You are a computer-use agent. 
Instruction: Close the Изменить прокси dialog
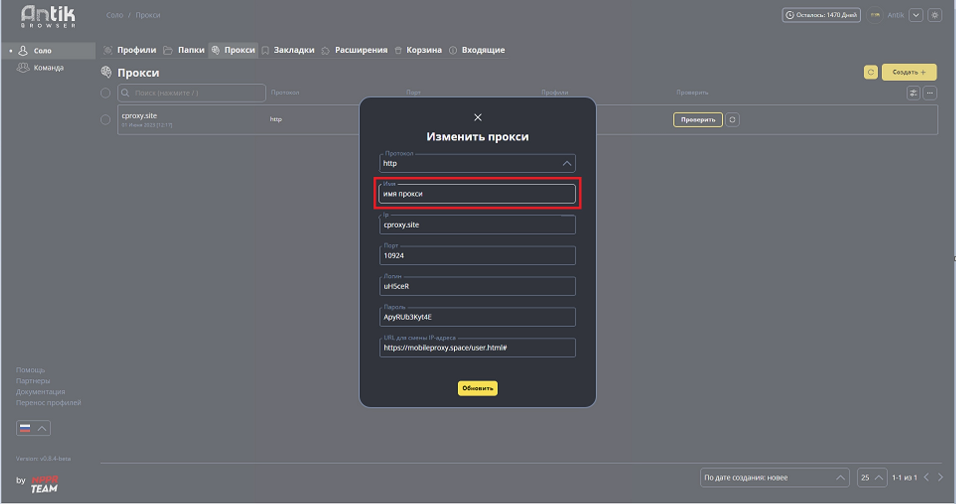[x=478, y=117]
